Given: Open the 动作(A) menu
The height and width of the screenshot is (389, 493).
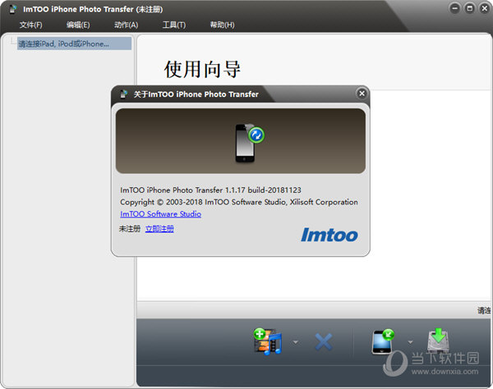Looking at the screenshot, I should click(x=126, y=25).
